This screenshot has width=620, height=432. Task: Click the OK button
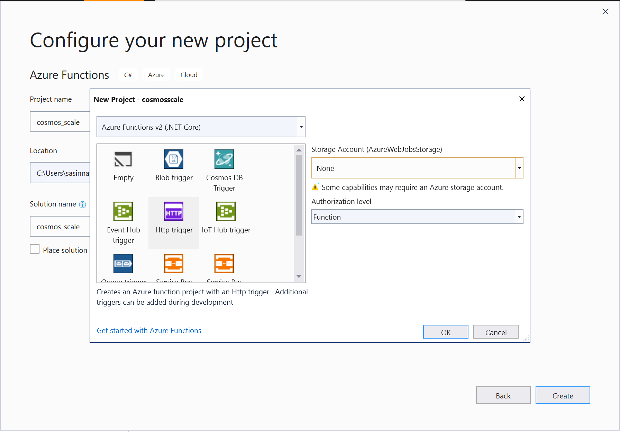tap(446, 332)
